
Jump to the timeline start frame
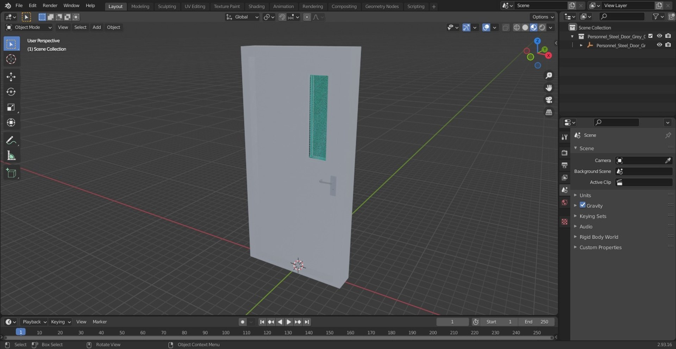tap(262, 322)
